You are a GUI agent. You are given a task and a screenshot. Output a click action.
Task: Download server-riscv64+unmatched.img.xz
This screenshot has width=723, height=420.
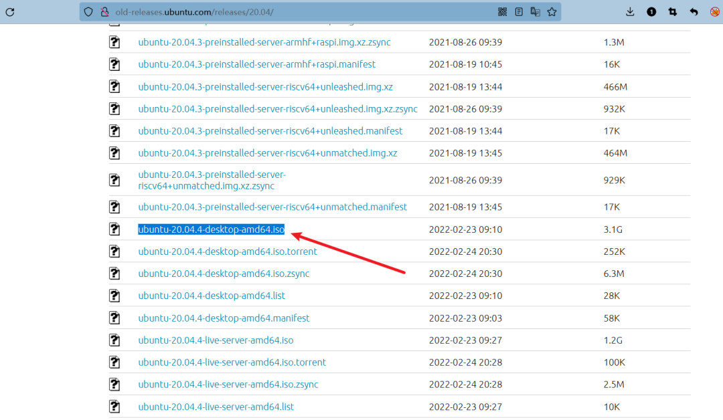267,153
